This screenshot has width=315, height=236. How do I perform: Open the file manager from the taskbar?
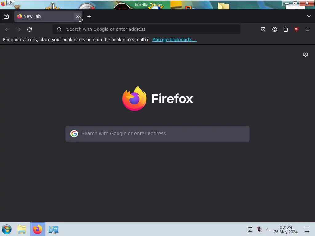pyautogui.click(x=22, y=229)
